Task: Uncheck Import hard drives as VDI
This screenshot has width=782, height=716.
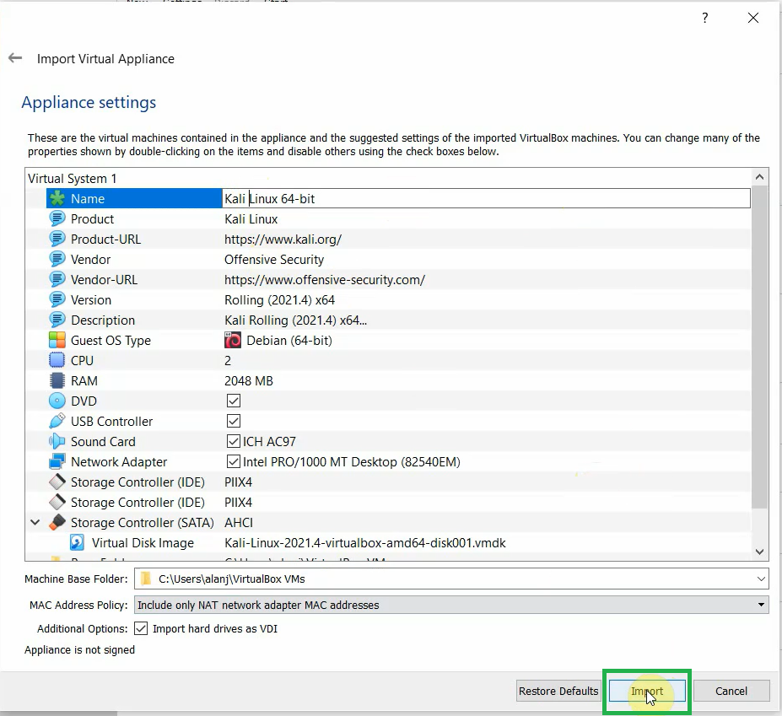Action: coord(141,627)
